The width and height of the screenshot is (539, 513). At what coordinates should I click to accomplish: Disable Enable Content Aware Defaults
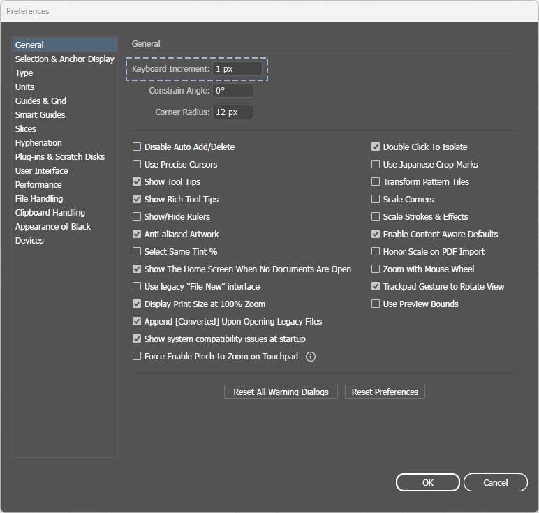click(x=376, y=234)
